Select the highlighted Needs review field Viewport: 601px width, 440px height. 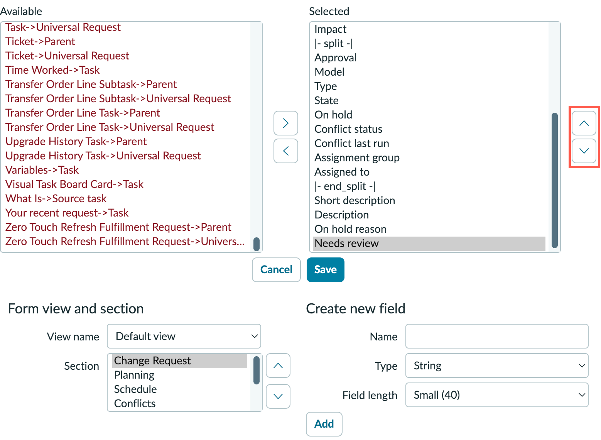pyautogui.click(x=429, y=244)
